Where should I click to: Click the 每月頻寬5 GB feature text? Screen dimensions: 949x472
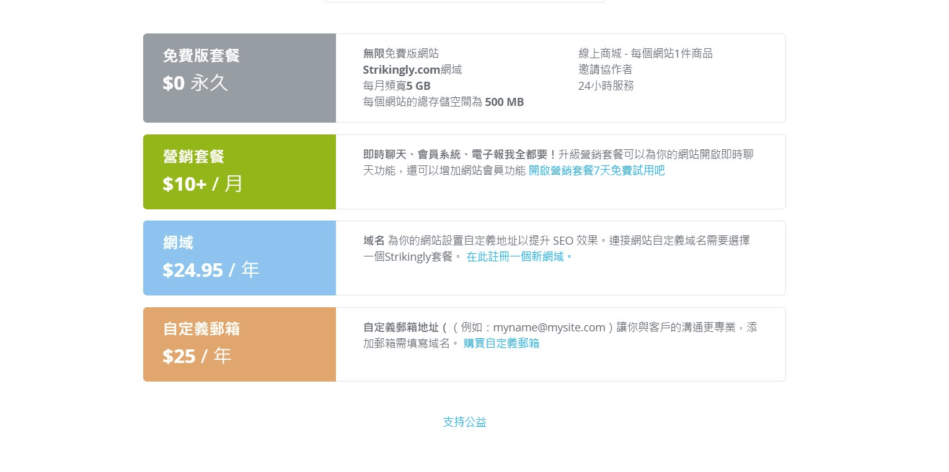click(397, 85)
